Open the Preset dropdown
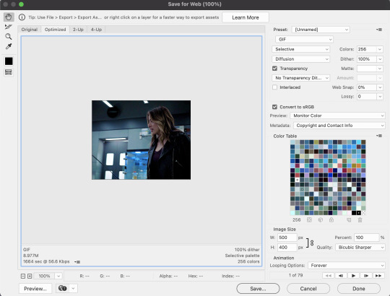Viewport: 390px width, 296px height. (321, 30)
